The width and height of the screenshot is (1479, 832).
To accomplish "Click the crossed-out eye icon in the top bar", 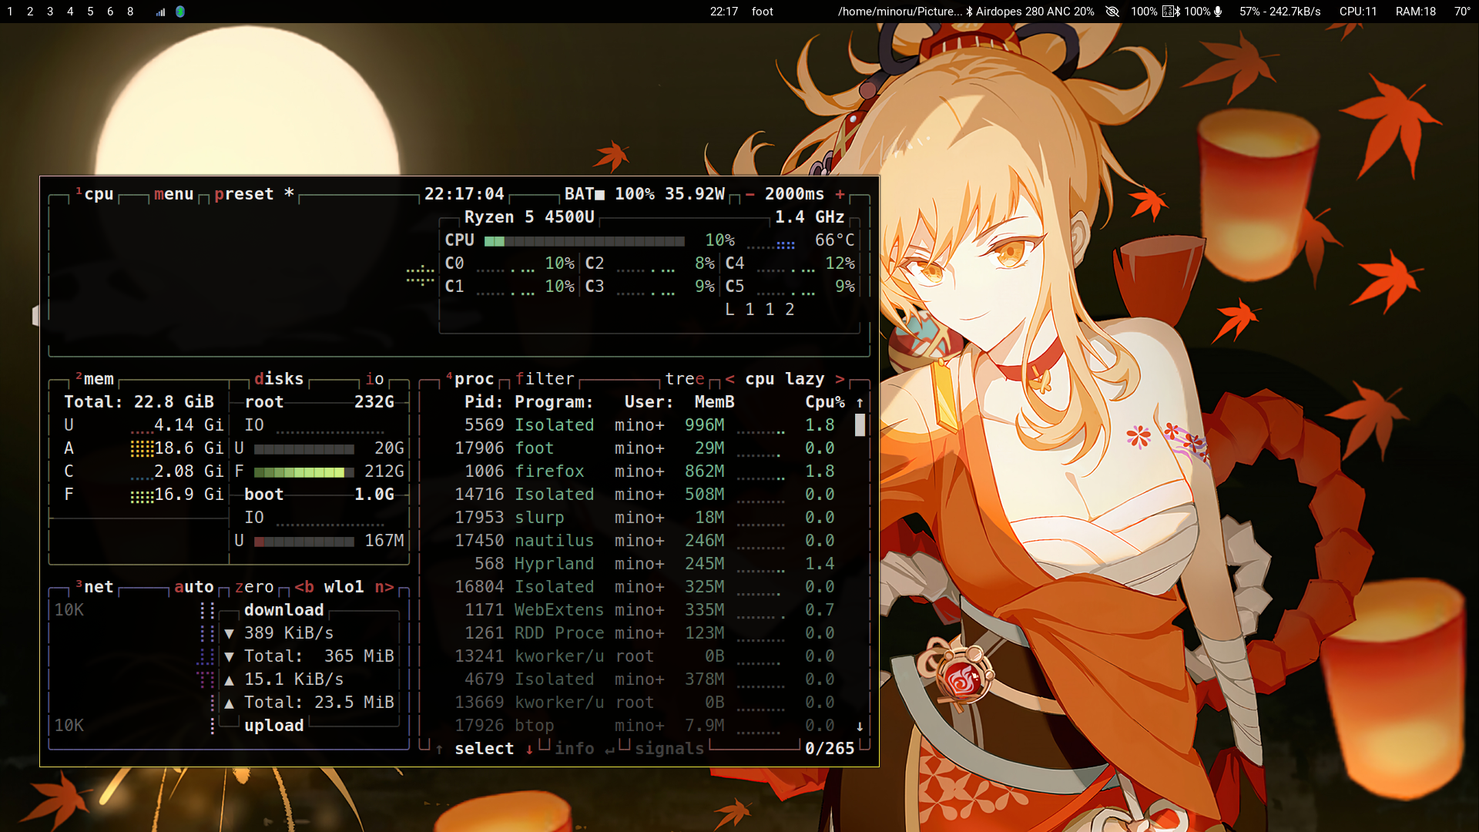I will [1112, 12].
